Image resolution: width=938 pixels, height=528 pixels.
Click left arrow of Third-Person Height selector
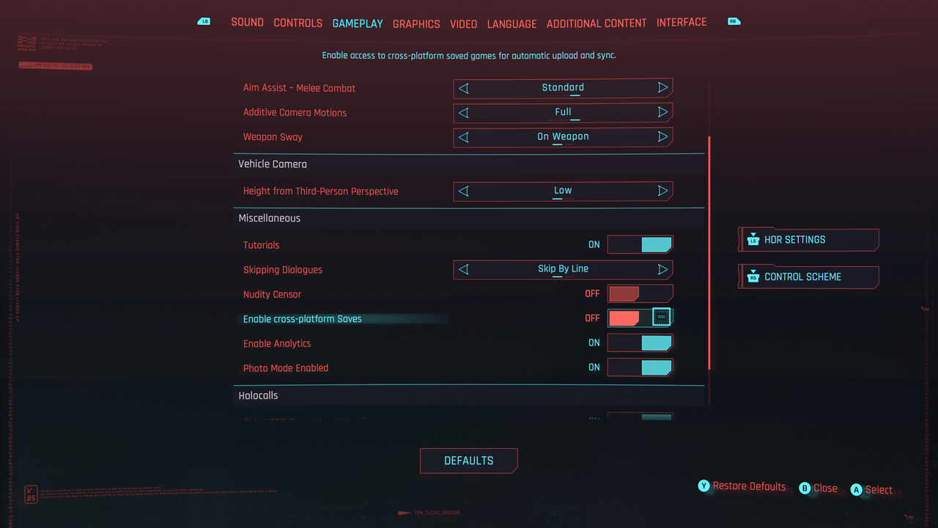[x=463, y=191]
